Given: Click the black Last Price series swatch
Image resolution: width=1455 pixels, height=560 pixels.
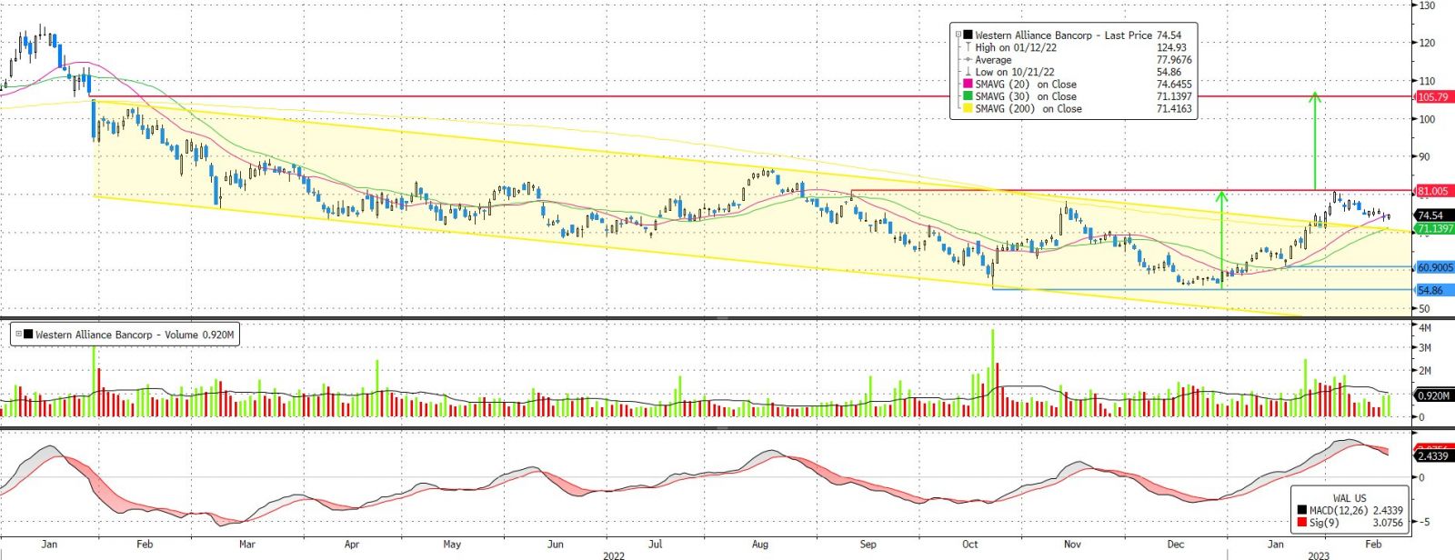Looking at the screenshot, I should [x=968, y=35].
